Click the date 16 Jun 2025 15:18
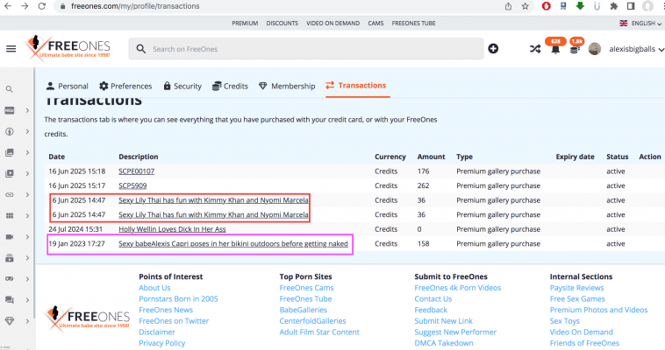 pos(76,171)
